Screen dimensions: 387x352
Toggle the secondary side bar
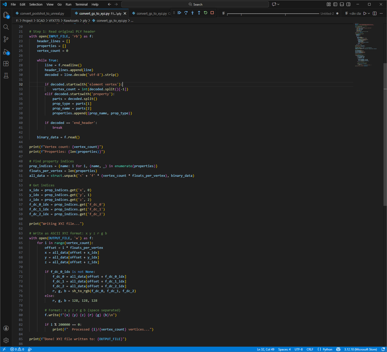tap(348, 4)
